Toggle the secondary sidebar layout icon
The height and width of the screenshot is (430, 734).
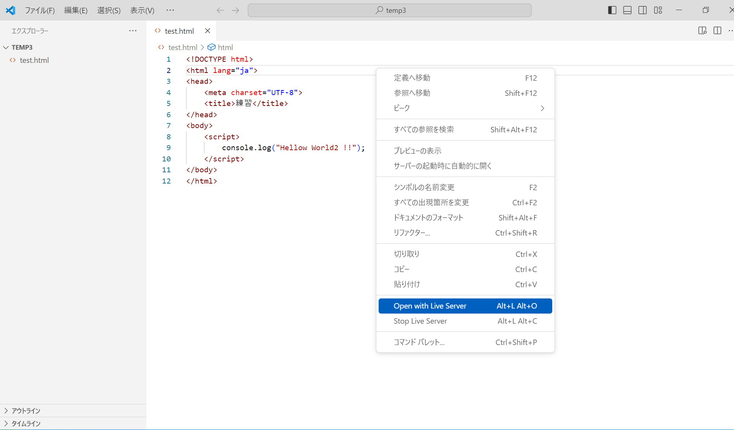coord(643,10)
